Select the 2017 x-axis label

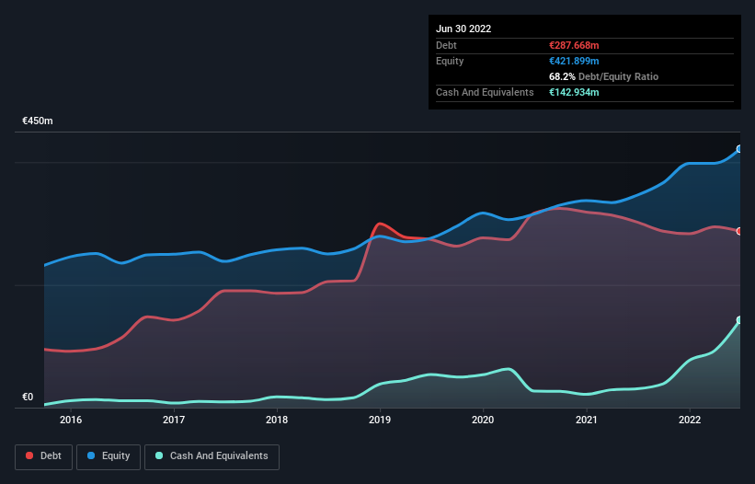(x=174, y=420)
